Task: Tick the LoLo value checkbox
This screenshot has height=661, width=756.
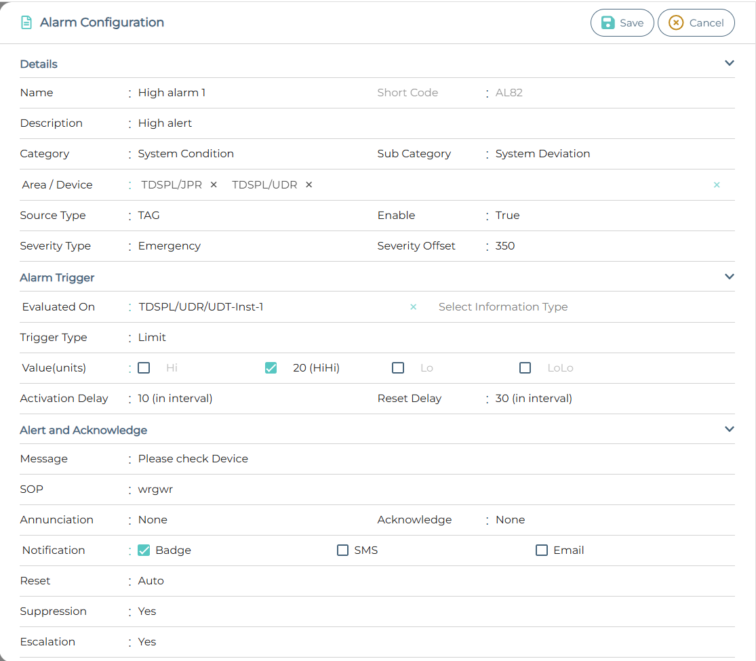Action: (x=525, y=368)
